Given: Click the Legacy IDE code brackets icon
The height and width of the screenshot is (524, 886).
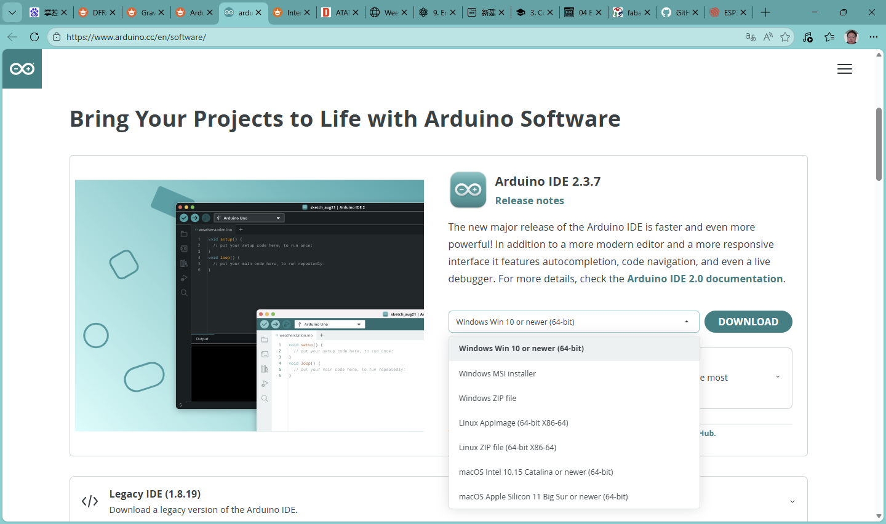Looking at the screenshot, I should click(90, 501).
